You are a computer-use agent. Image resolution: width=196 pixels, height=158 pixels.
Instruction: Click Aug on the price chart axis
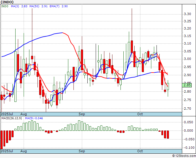[x=24, y=114]
